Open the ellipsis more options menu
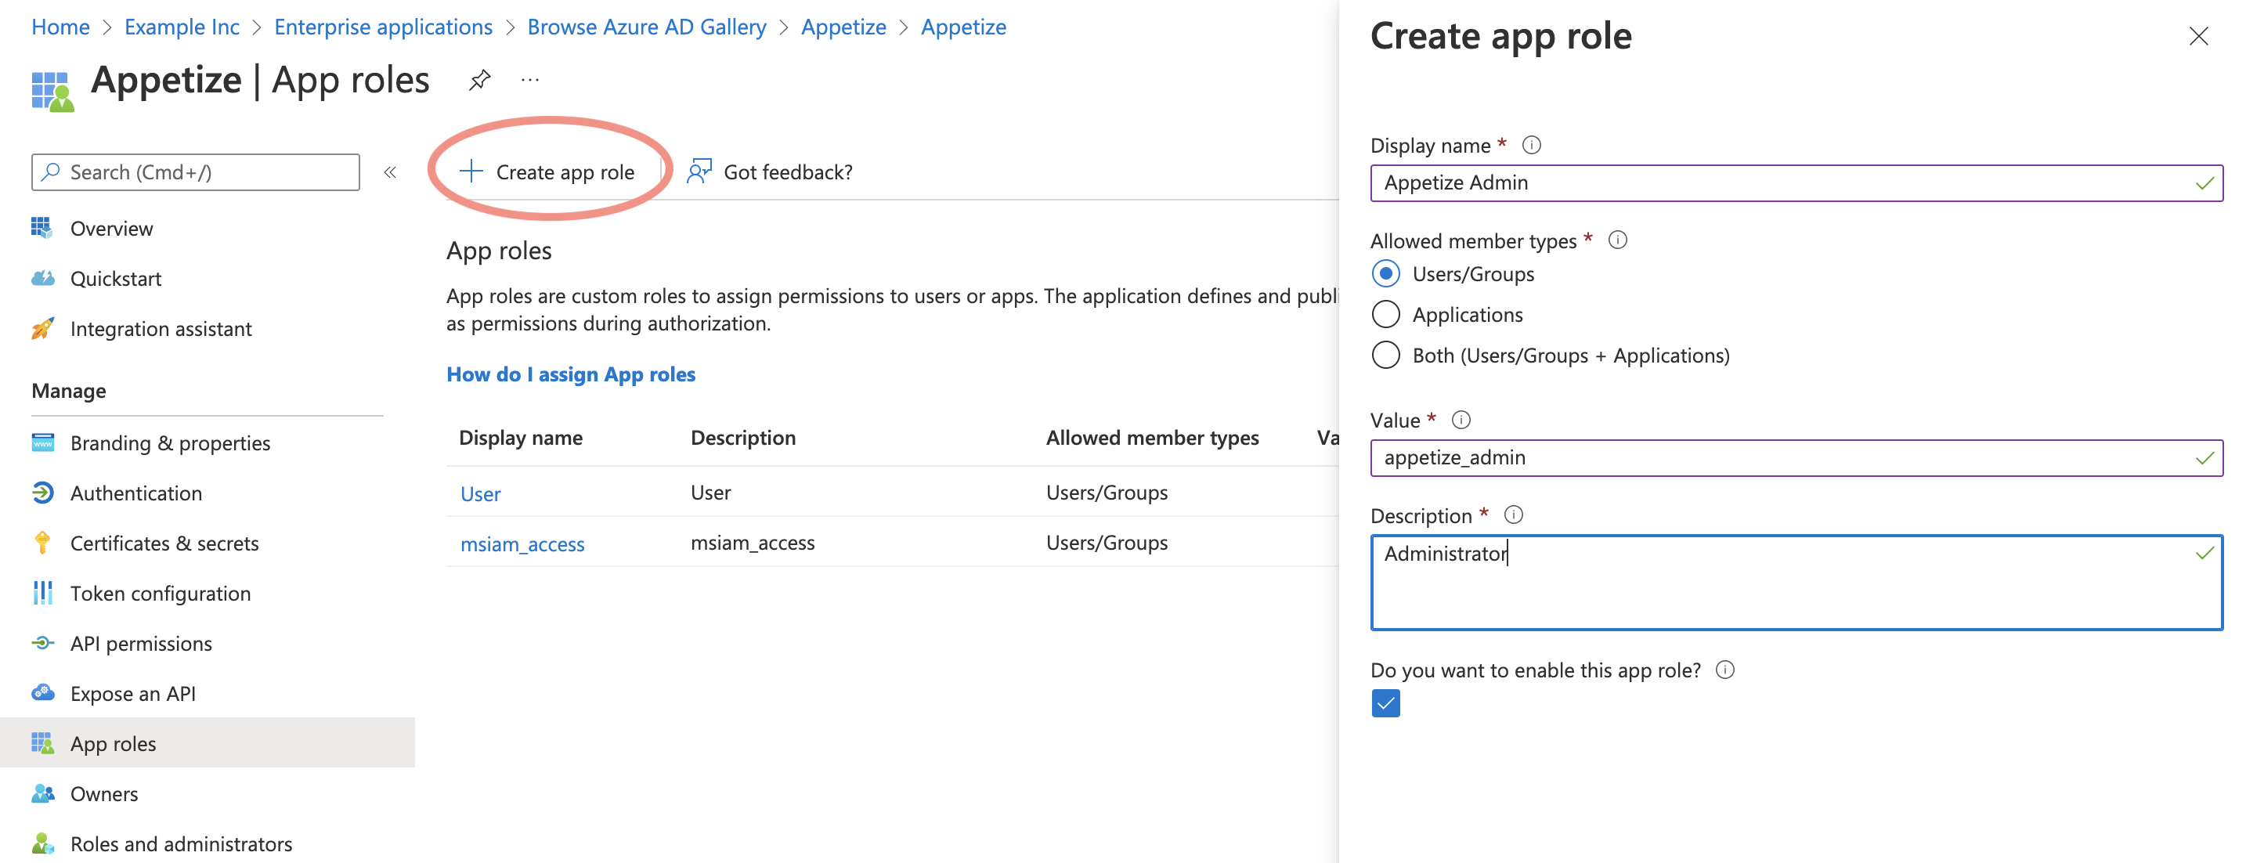The width and height of the screenshot is (2246, 863). pos(530,80)
